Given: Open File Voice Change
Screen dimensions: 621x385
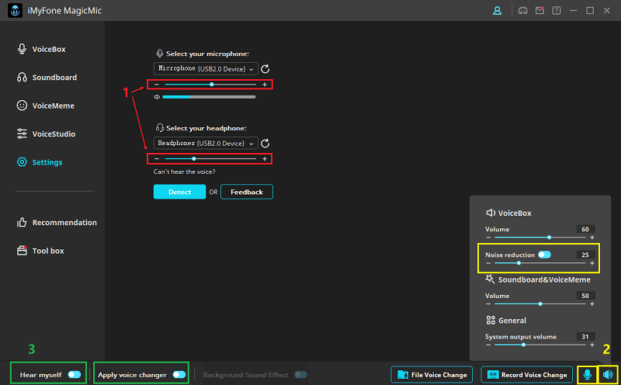Looking at the screenshot, I should point(432,375).
